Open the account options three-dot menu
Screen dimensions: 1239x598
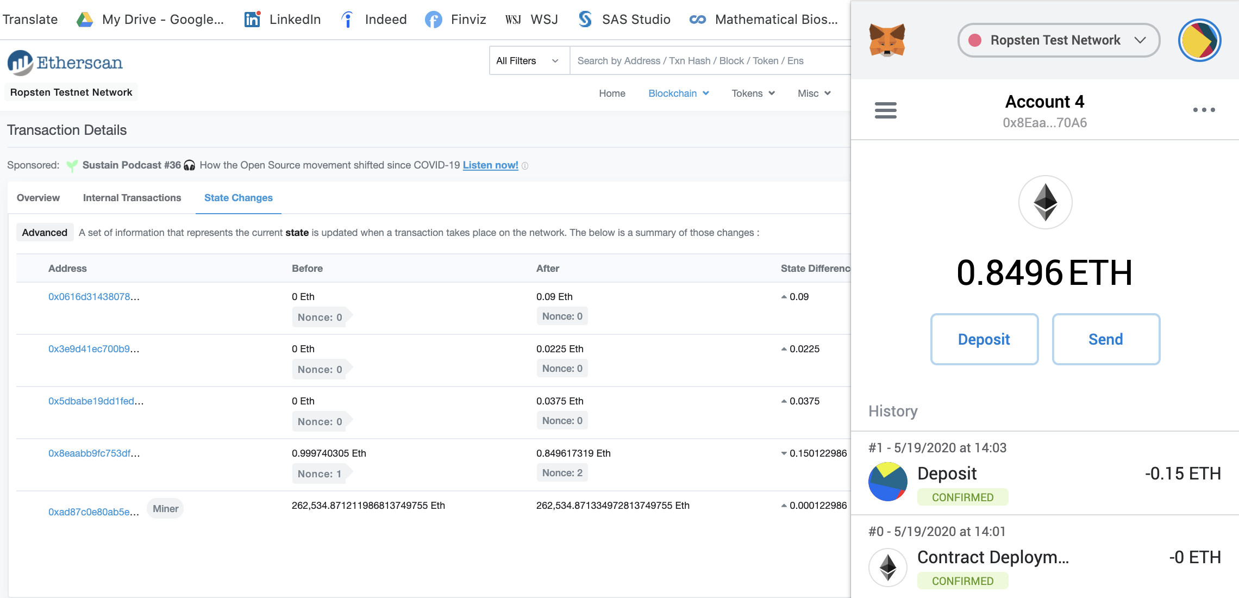tap(1204, 110)
